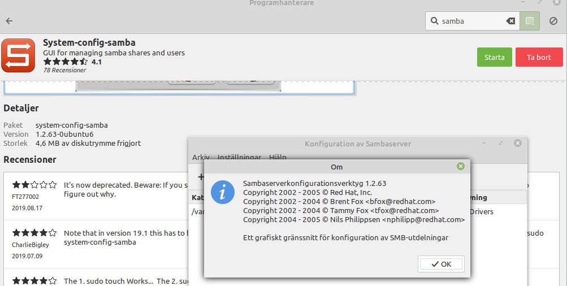The image size is (567, 286).
Task: Maximize the Konfiguration av Sambaserver window
Action: [x=501, y=143]
